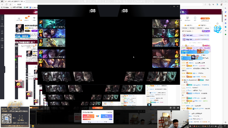Viewport: 228px width, 128px height.
Task: Click red gift box icon in browser sidebar
Action: pos(225,16)
